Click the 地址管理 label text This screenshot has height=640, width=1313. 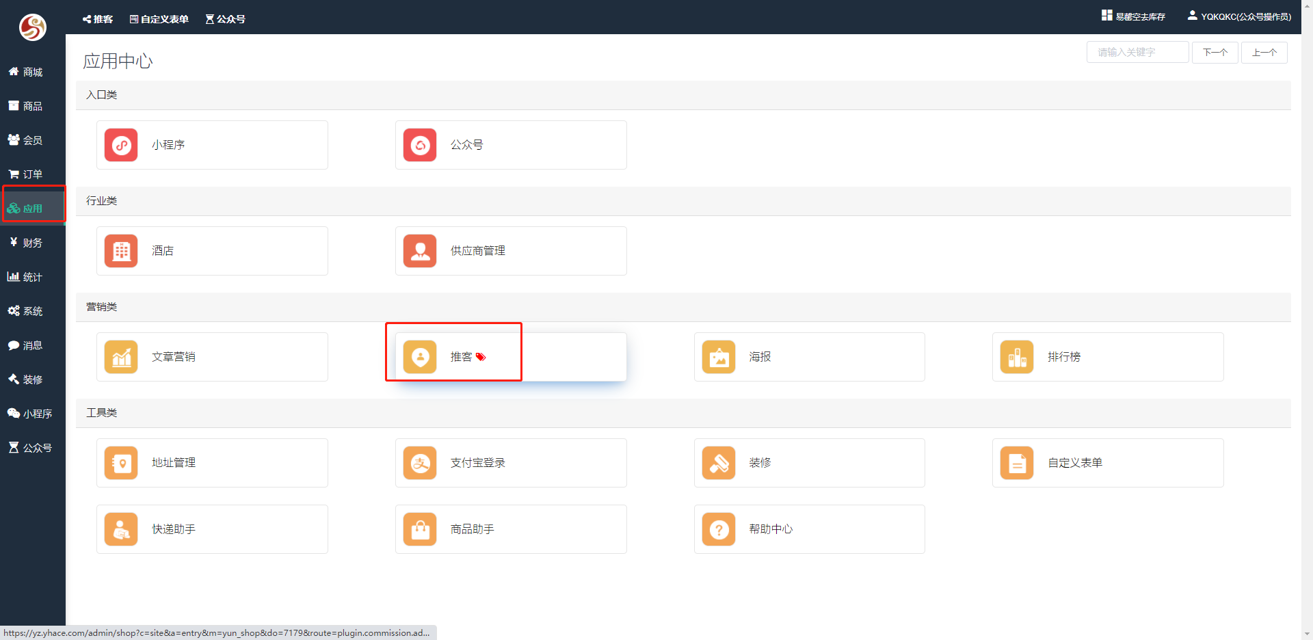pyautogui.click(x=174, y=463)
